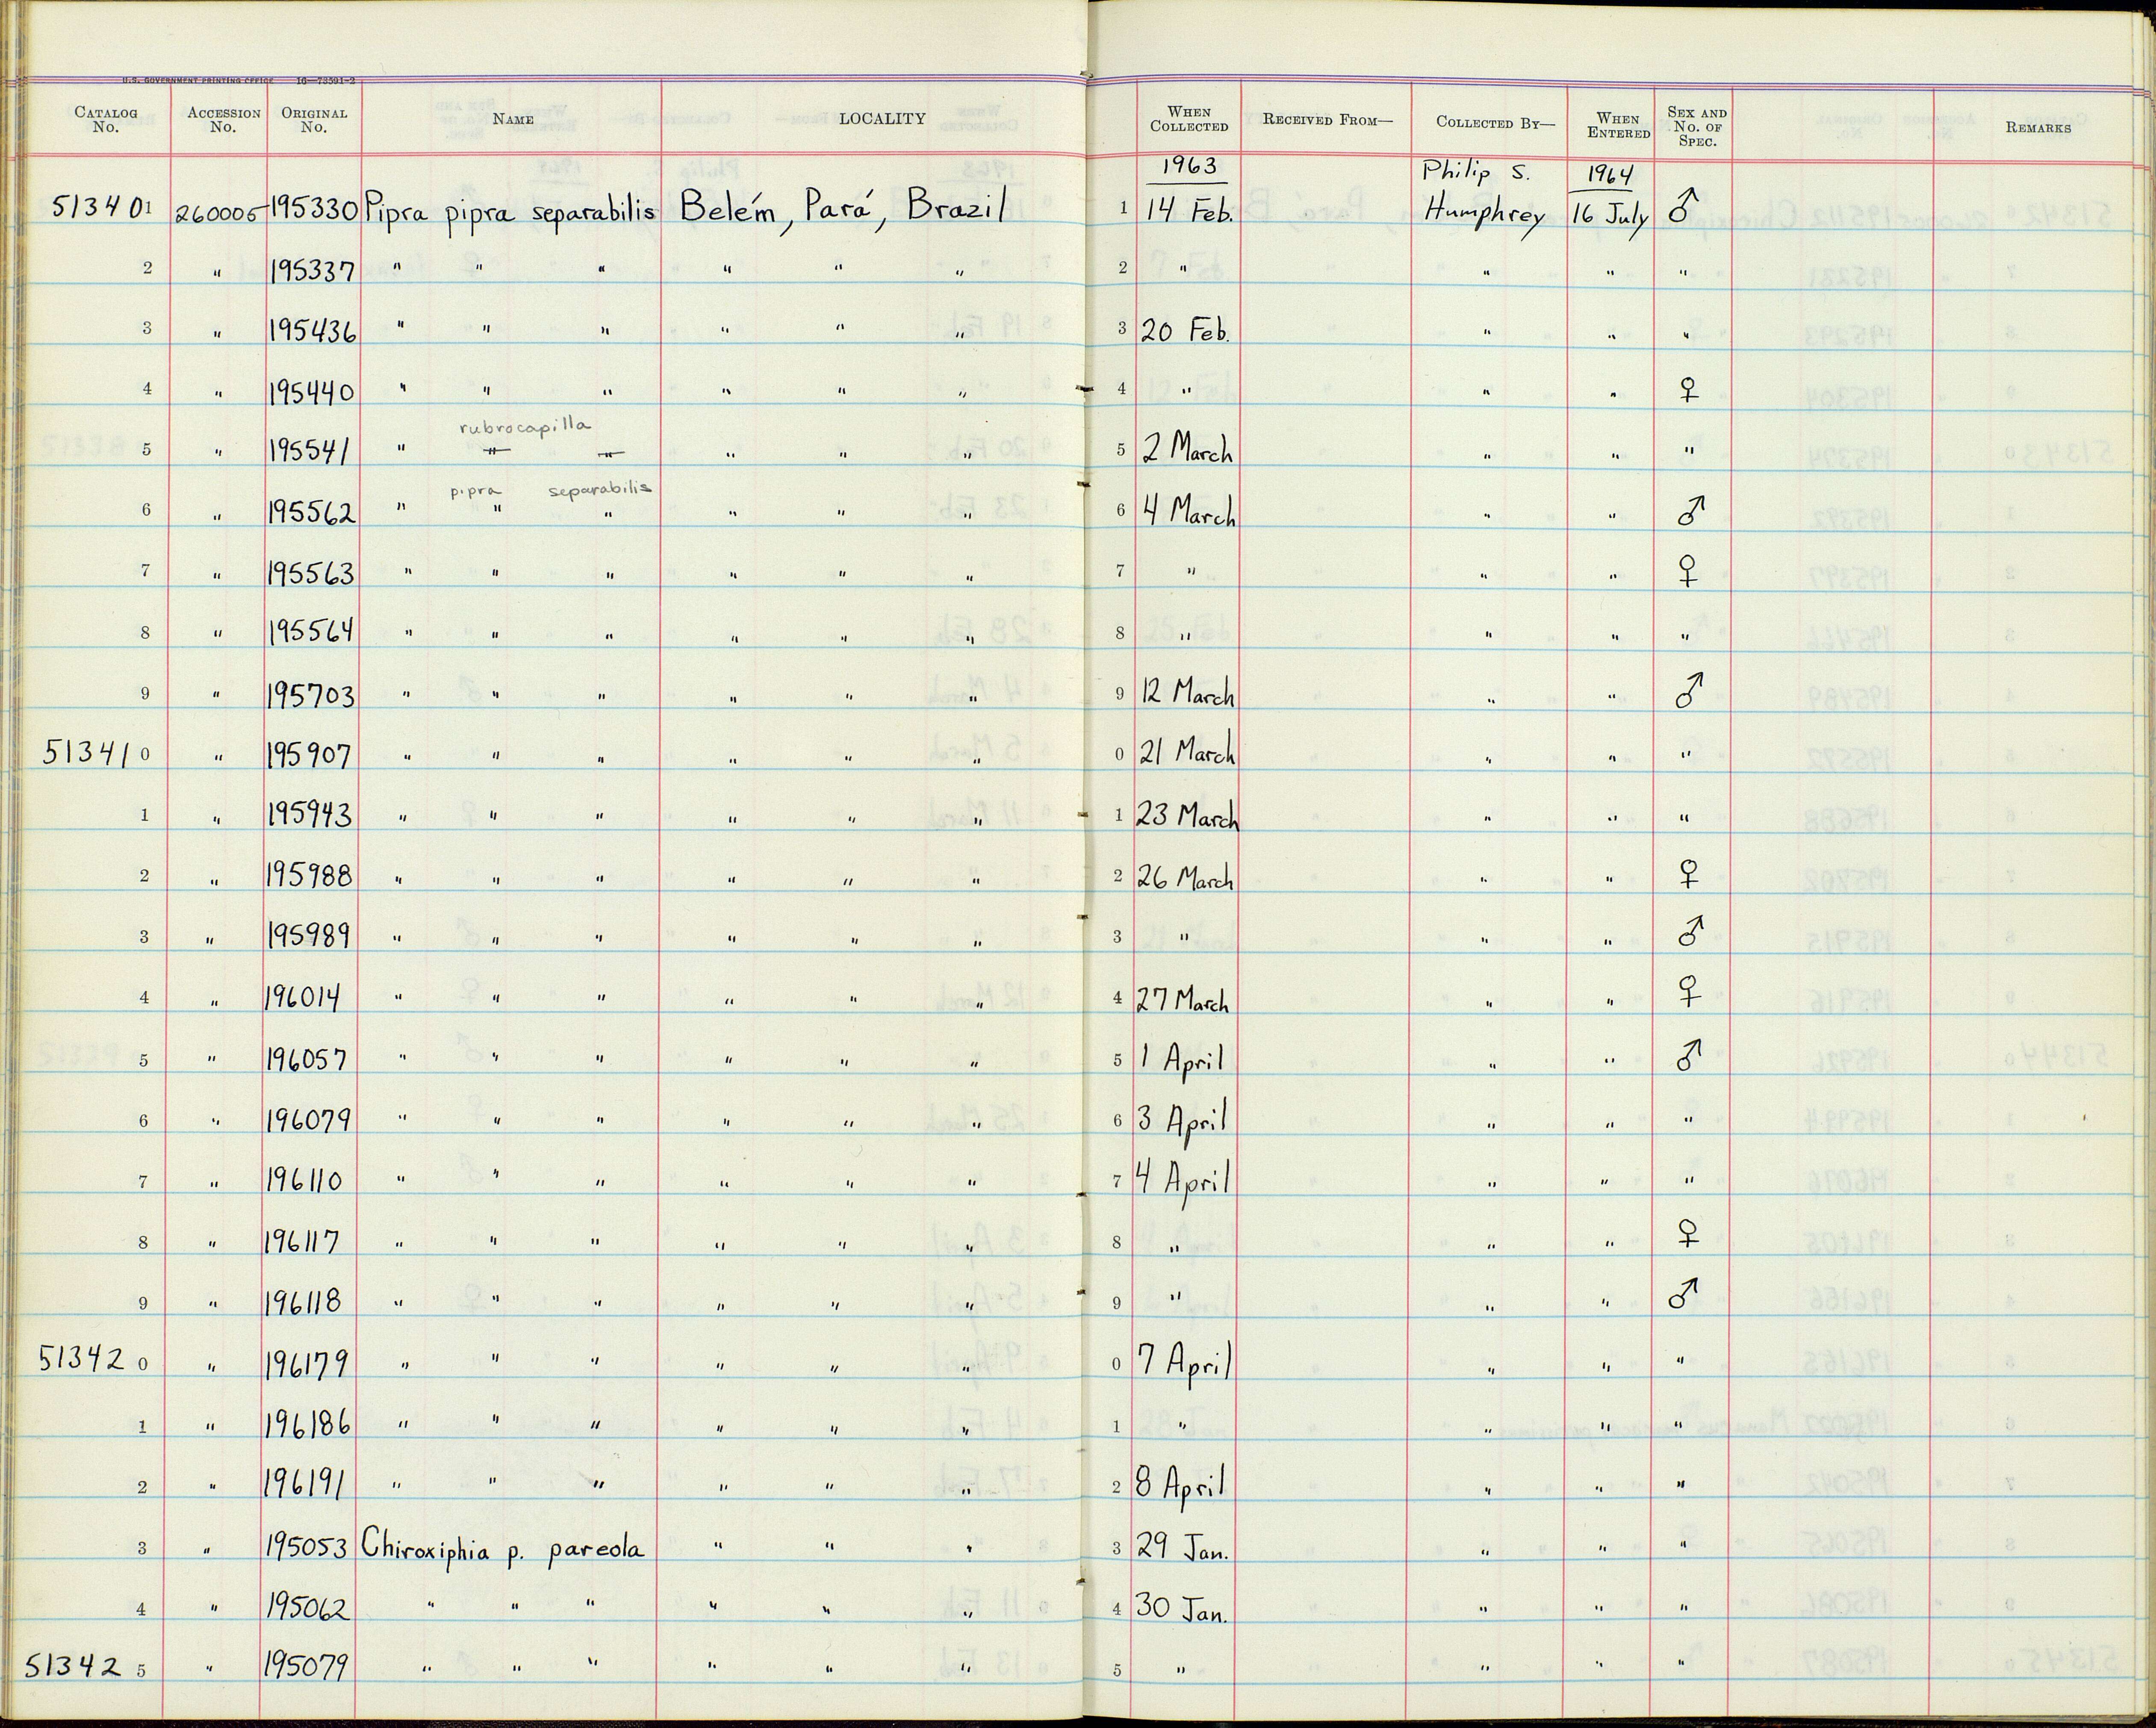Click the 'Catalog No.' column header

point(105,120)
